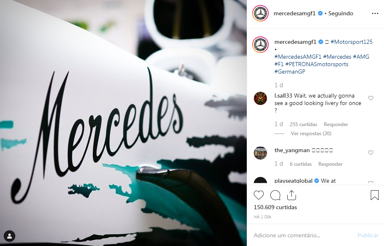The width and height of the screenshot is (384, 246).
Task: View tagged people icon on photo
Action: (10, 236)
